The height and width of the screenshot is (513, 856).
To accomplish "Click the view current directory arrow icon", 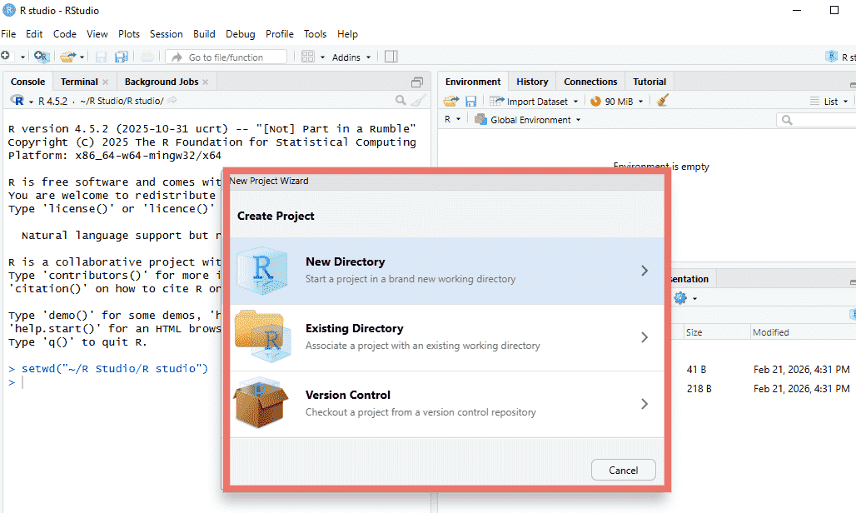I will pyautogui.click(x=172, y=101).
